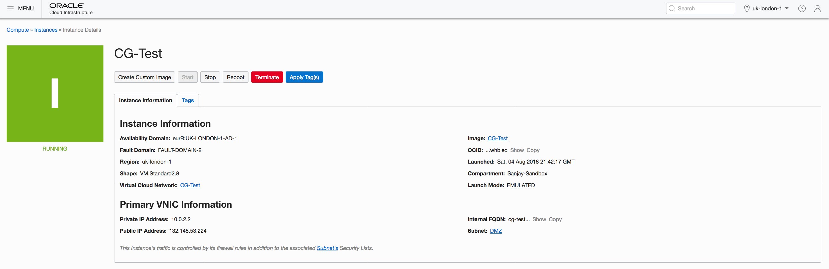The image size is (829, 269).
Task: Click the CG-Test instance title
Action: click(x=138, y=53)
